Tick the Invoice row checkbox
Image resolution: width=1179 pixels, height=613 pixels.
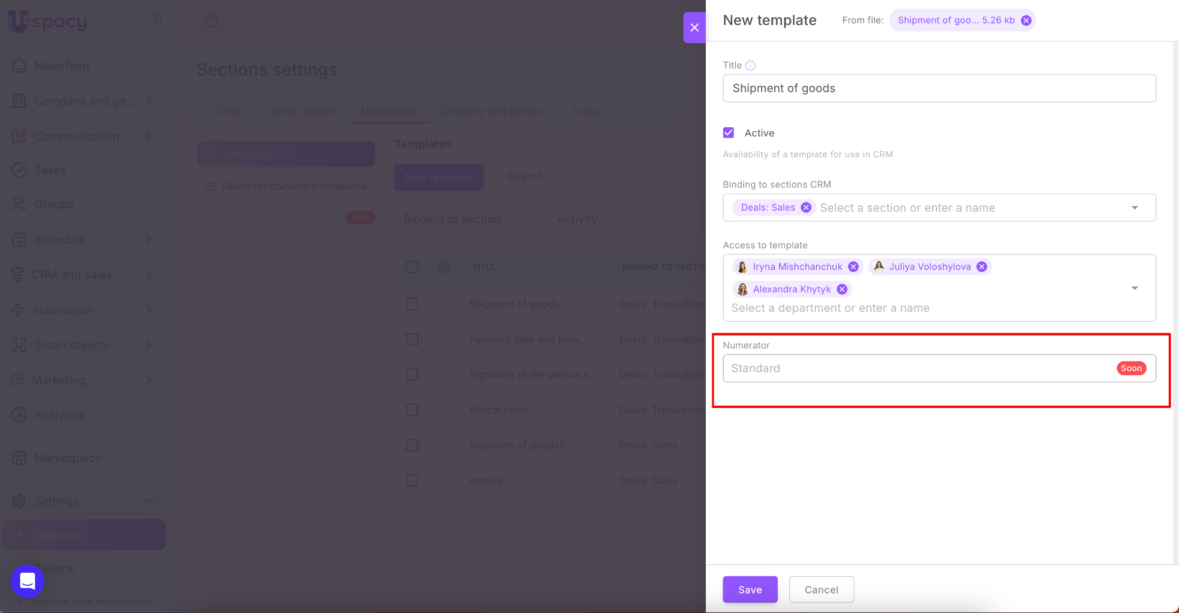coord(412,481)
